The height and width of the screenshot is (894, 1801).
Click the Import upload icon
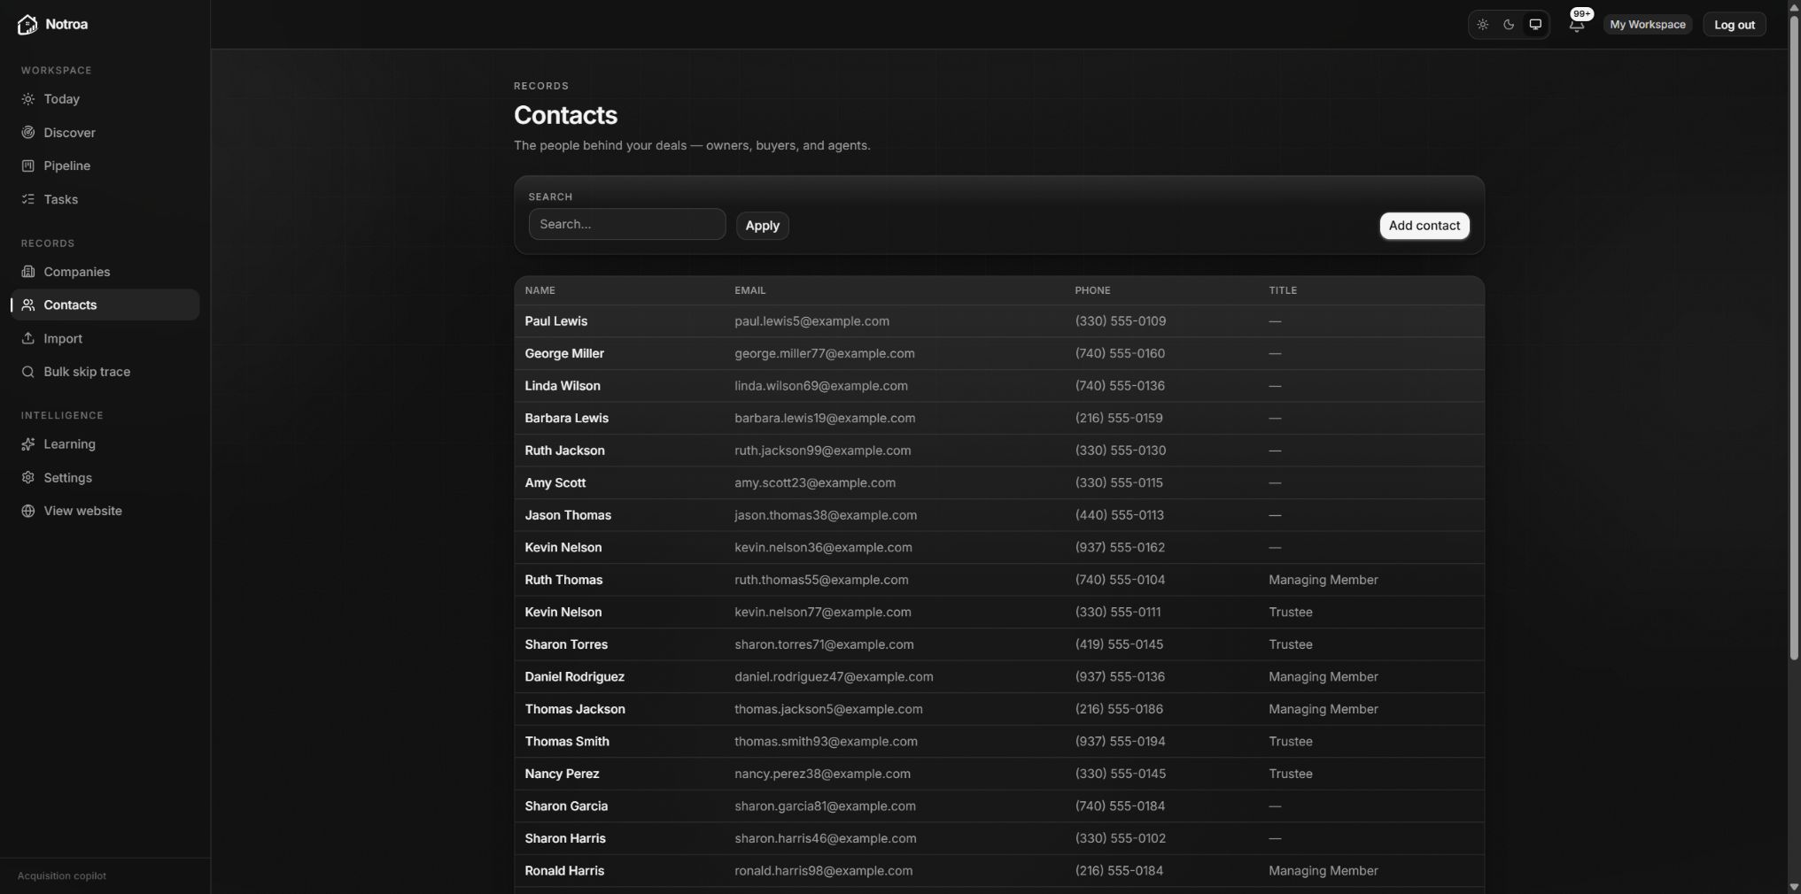(x=28, y=338)
